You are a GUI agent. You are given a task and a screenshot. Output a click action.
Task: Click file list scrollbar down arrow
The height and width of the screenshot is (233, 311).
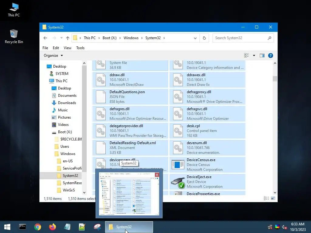pos(275,192)
